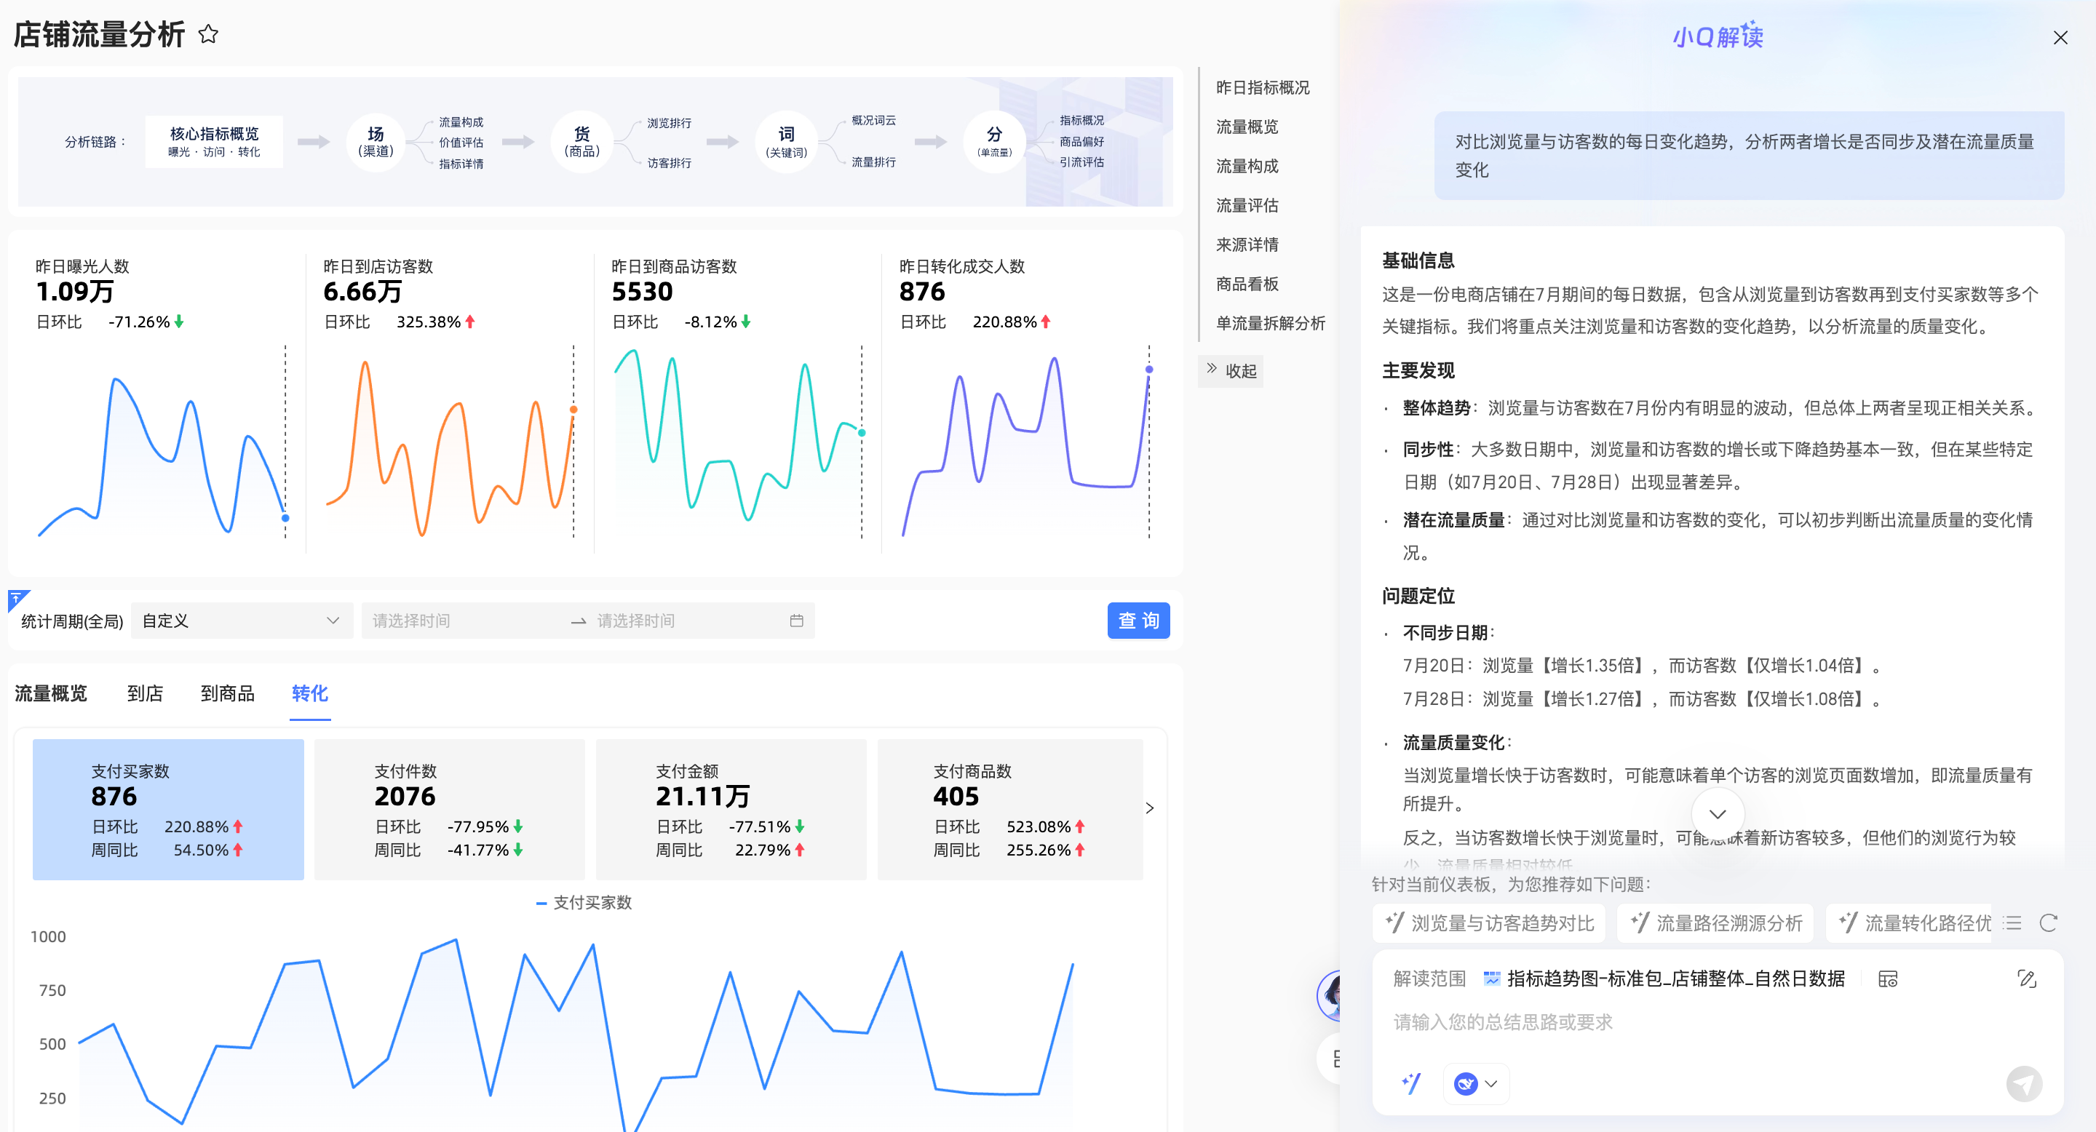Click the data preview icon beside 指标趋势图
The image size is (2096, 1132).
(x=1888, y=978)
